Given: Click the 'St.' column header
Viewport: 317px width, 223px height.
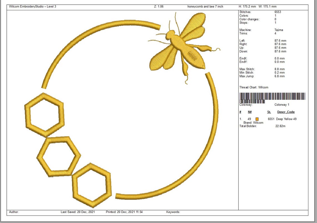Looking at the screenshot, I should coord(269,112).
